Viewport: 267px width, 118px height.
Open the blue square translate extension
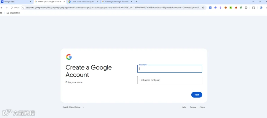210,8
